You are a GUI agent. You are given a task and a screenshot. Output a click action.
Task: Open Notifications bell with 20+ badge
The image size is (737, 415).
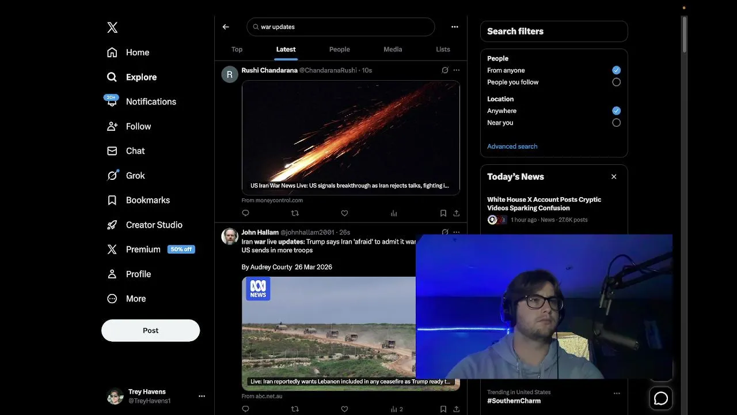tap(141, 101)
